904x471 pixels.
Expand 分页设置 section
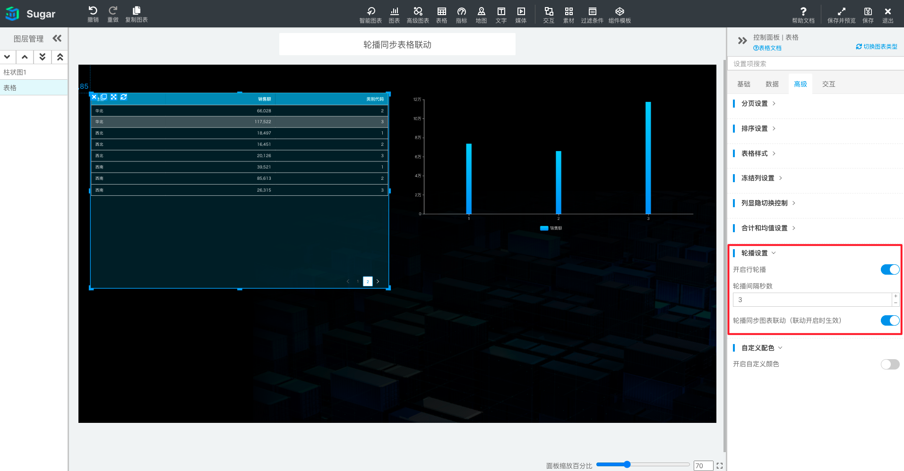[x=758, y=103]
